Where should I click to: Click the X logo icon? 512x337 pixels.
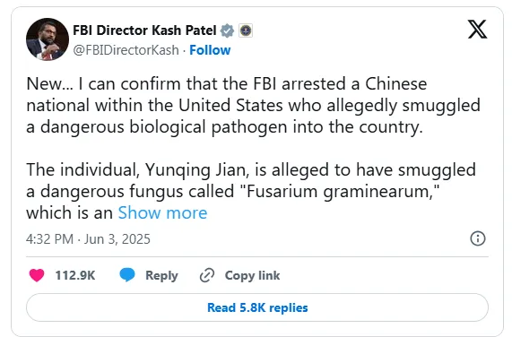[x=477, y=30]
